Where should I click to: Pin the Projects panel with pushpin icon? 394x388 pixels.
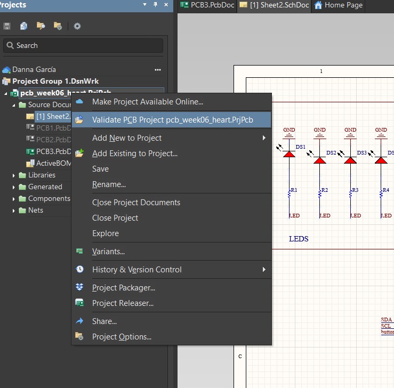click(x=155, y=5)
